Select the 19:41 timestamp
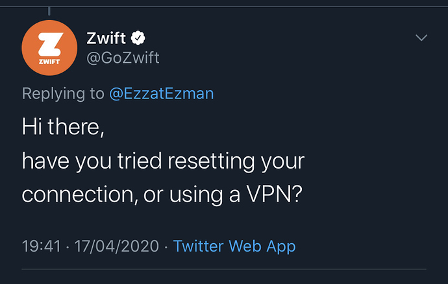The width and height of the screenshot is (448, 284). (x=42, y=246)
